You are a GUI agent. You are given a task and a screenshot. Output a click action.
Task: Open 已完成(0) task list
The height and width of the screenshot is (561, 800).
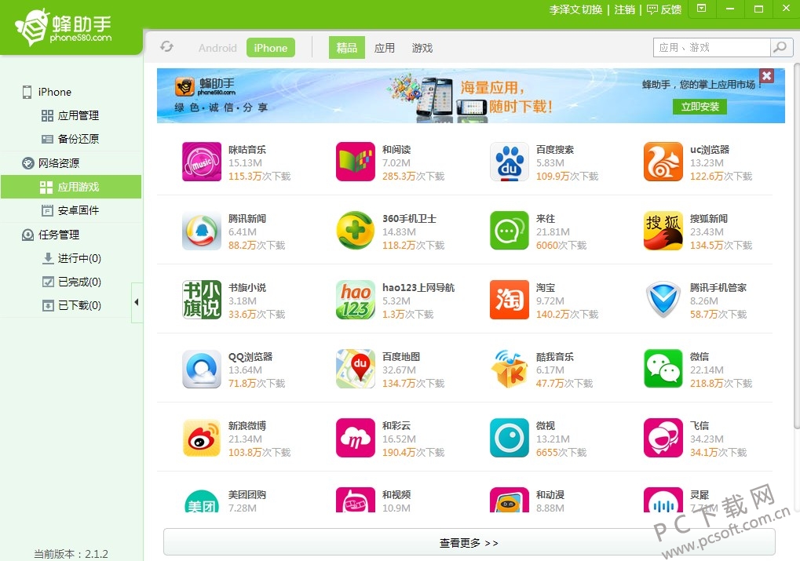coord(71,282)
